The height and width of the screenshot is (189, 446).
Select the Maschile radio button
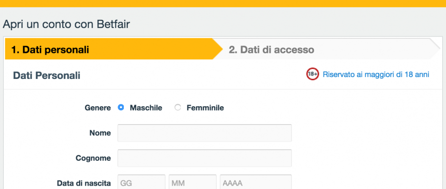coord(121,108)
